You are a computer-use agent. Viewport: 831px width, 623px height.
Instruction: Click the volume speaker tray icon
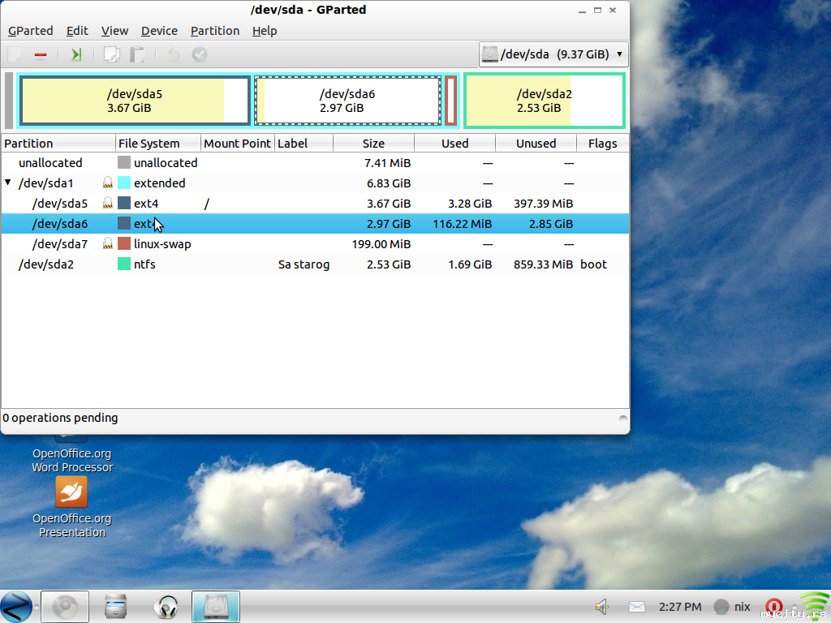602,606
